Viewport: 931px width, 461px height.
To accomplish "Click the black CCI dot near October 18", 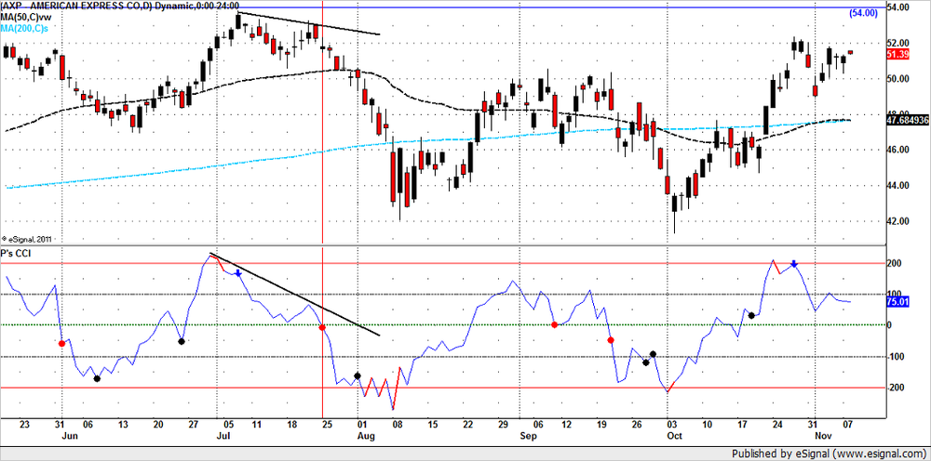I will coord(751,315).
